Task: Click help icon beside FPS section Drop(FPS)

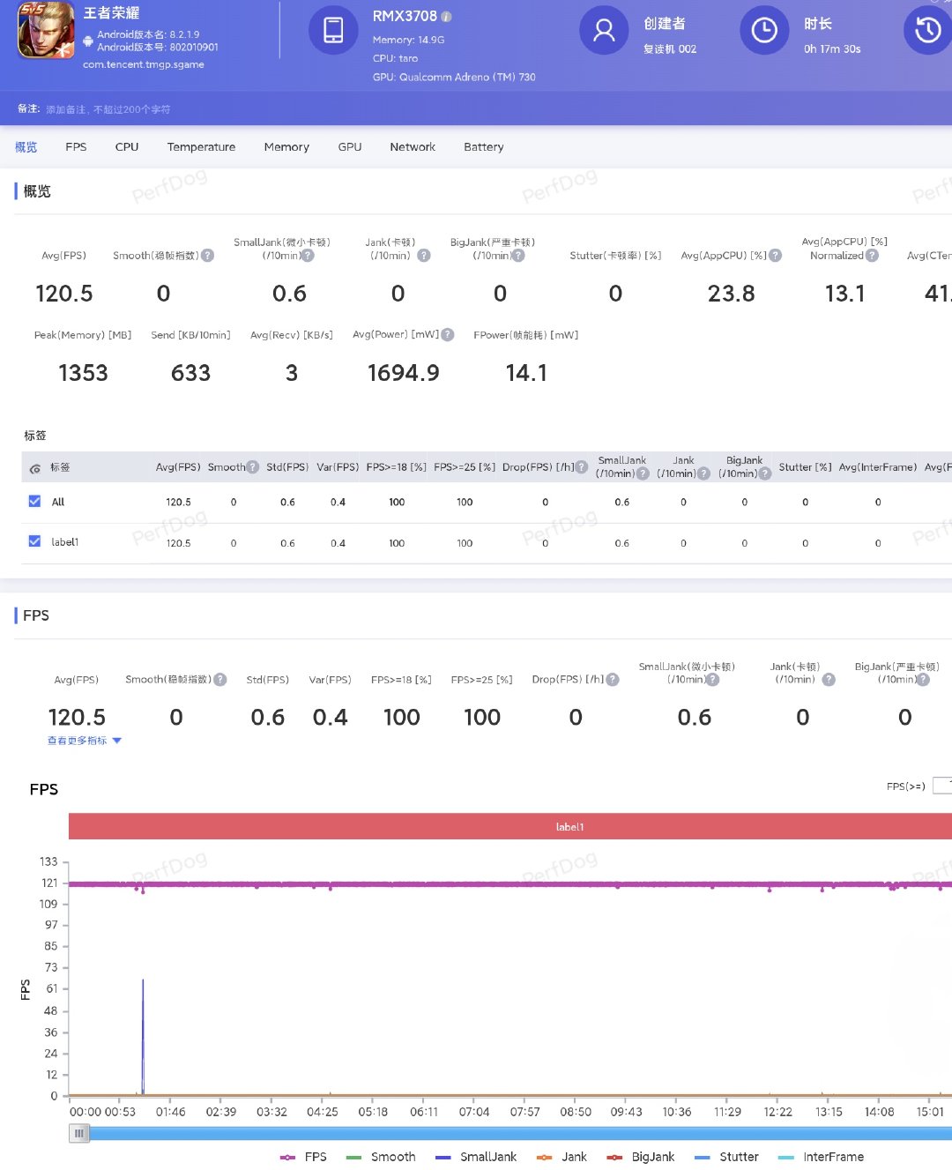Action: tap(613, 680)
